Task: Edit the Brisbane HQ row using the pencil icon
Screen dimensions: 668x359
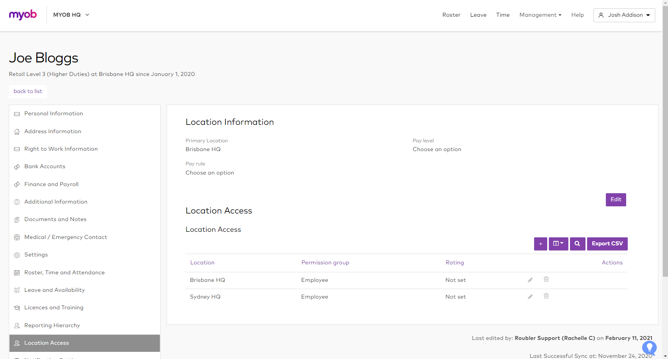Action: click(530, 280)
